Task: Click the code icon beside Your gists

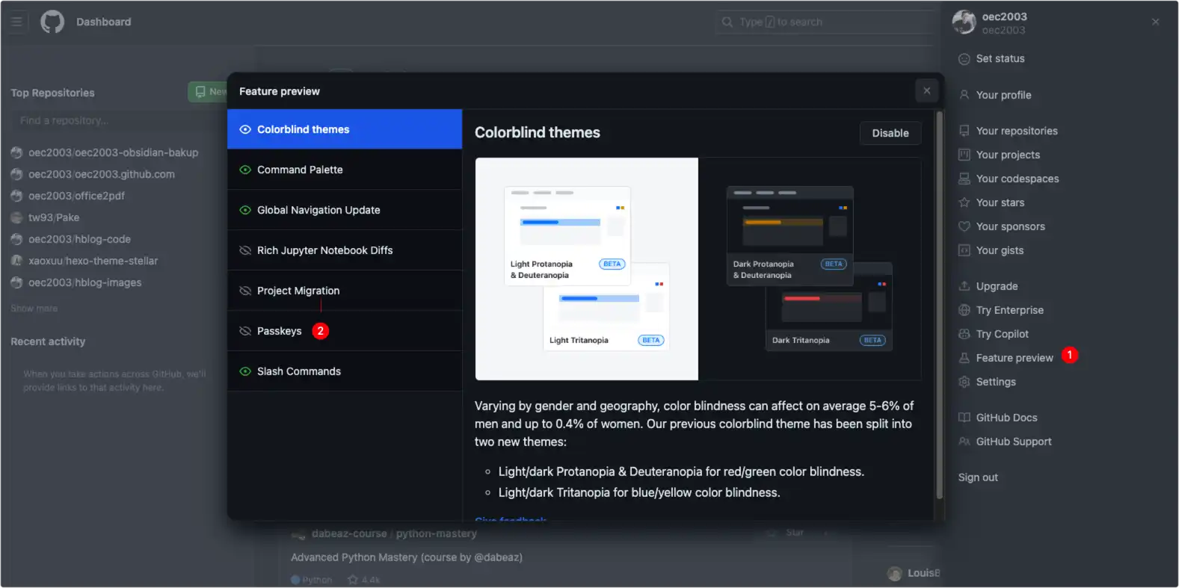Action: pyautogui.click(x=964, y=250)
